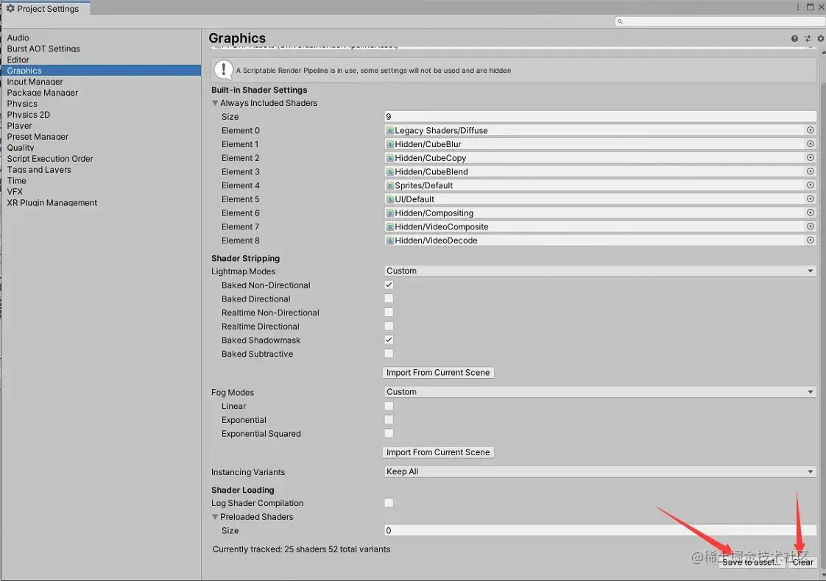Image resolution: width=826 pixels, height=581 pixels.
Task: Open object picker for Element 0 Legacy Shaders/Diffuse
Action: pos(811,130)
